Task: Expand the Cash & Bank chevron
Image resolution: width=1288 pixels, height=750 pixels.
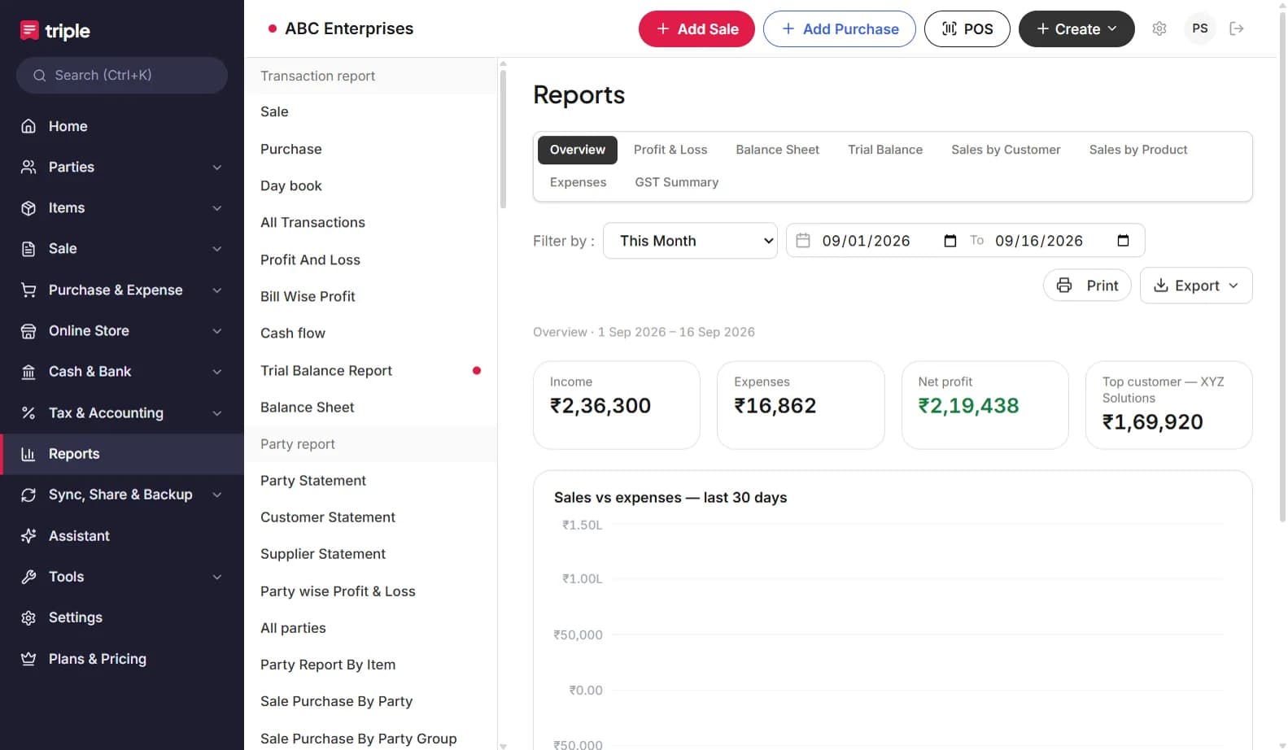Action: [217, 372]
